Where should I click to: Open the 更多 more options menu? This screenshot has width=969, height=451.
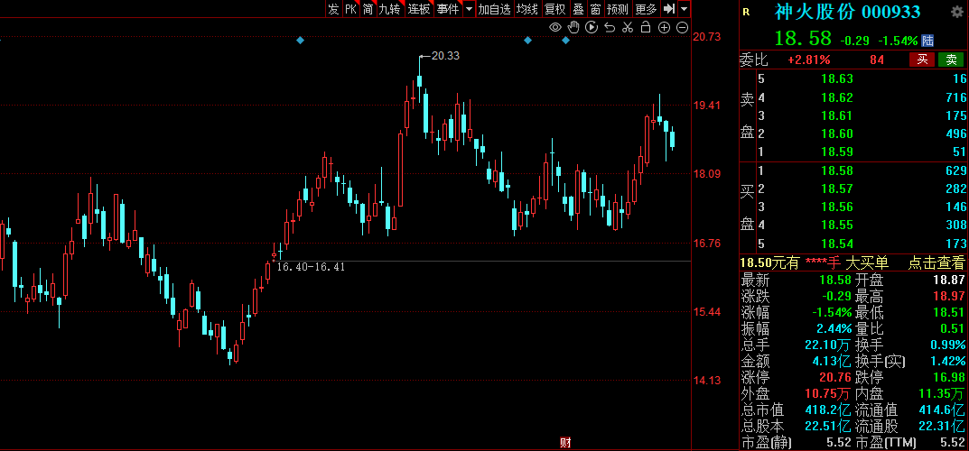(647, 9)
